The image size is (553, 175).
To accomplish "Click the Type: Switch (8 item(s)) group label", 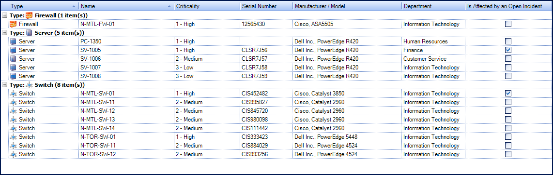I will (47, 85).
